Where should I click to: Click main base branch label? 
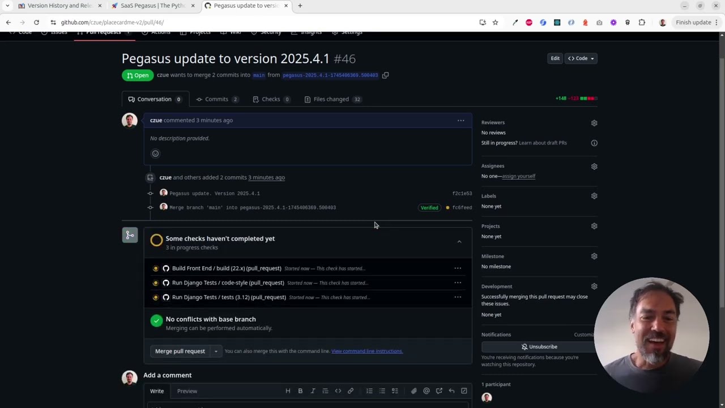click(x=259, y=75)
